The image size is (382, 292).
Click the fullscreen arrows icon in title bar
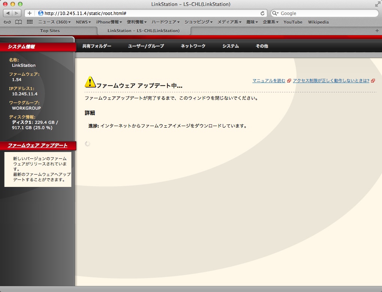(x=377, y=4)
